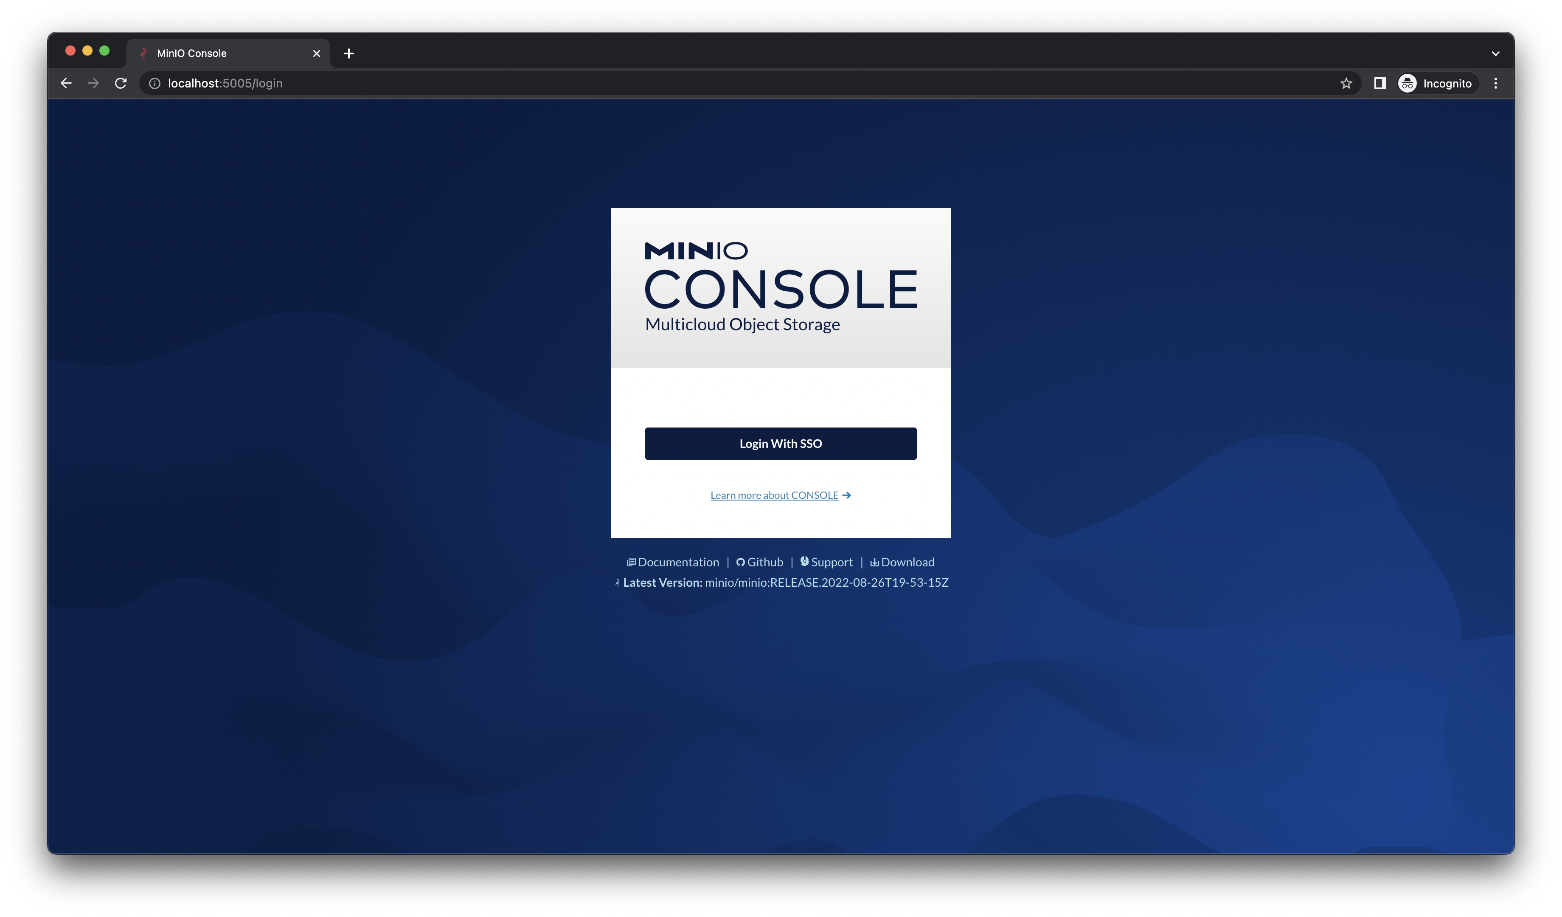Screen dimensions: 1562x917
Task: Bookmark this page with the star icon
Action: click(1346, 83)
